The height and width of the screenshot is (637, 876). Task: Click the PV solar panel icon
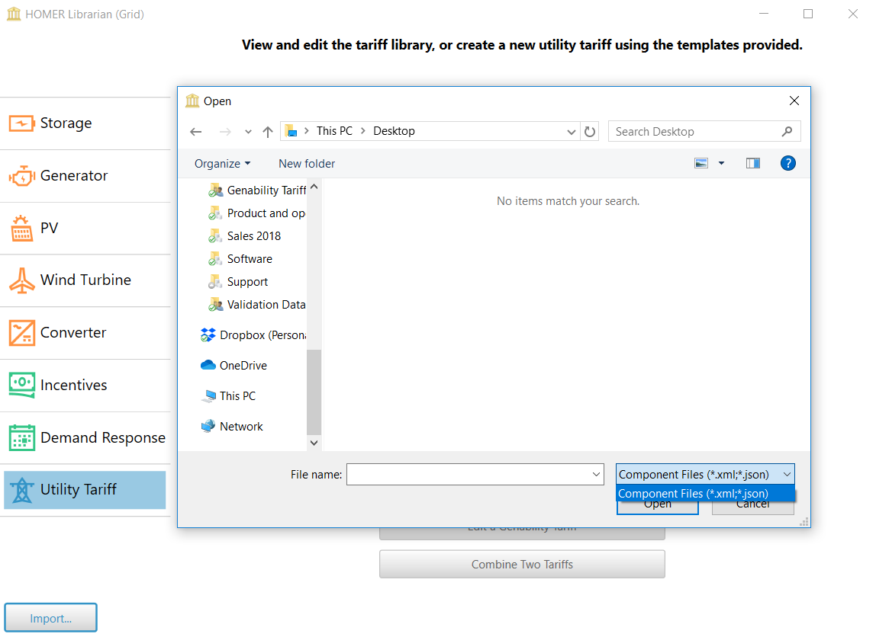pyautogui.click(x=21, y=229)
